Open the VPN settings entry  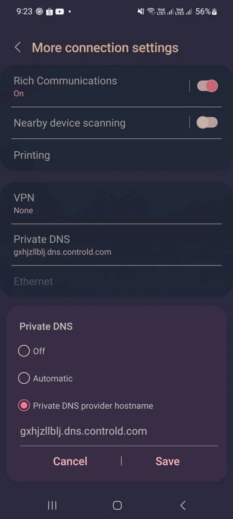(116, 203)
